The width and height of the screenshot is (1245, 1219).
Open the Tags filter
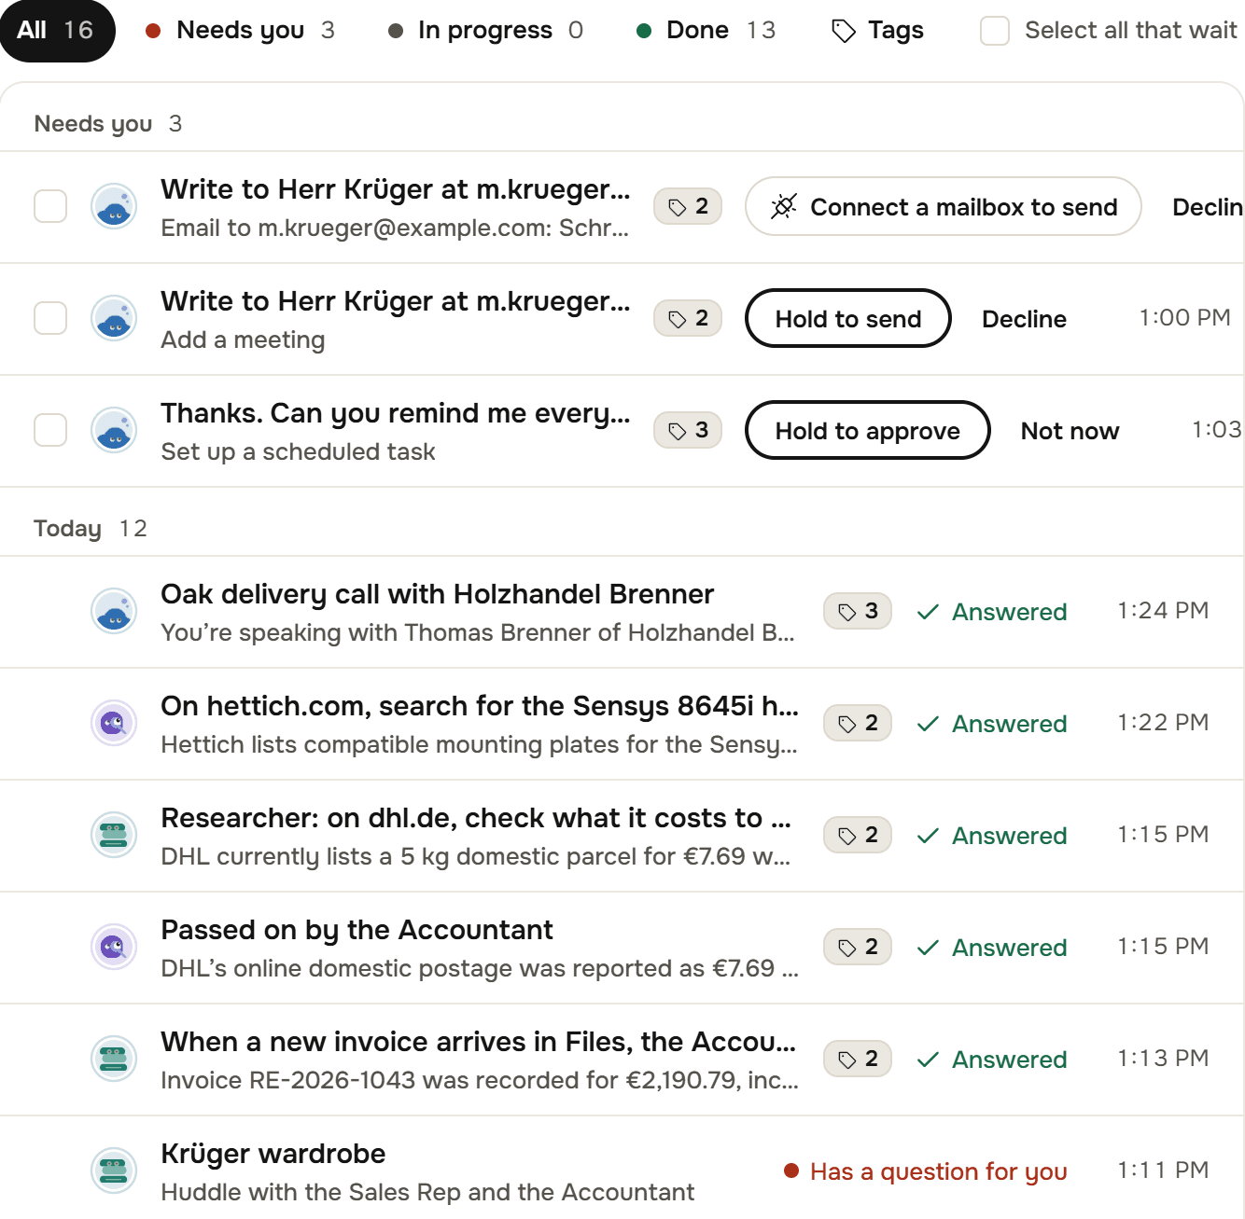(877, 31)
